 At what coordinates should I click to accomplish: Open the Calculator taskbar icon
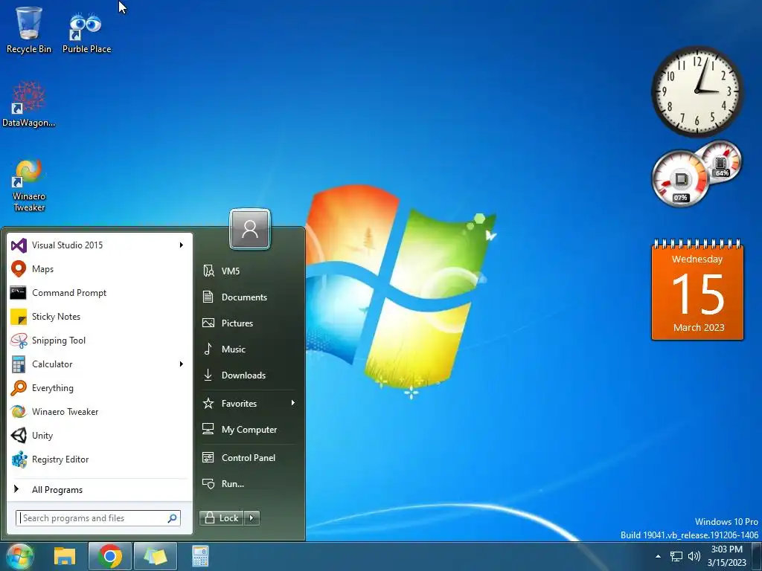[x=200, y=556]
